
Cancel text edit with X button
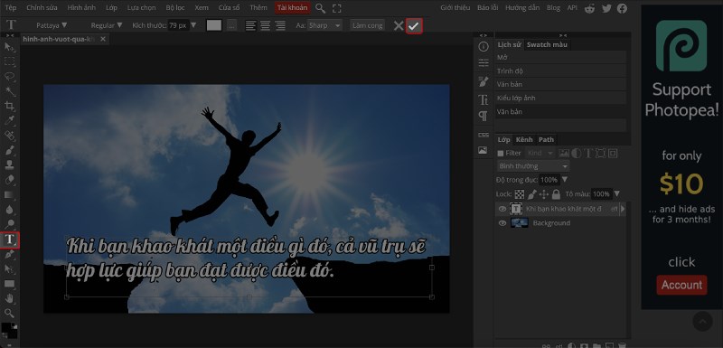tap(399, 26)
